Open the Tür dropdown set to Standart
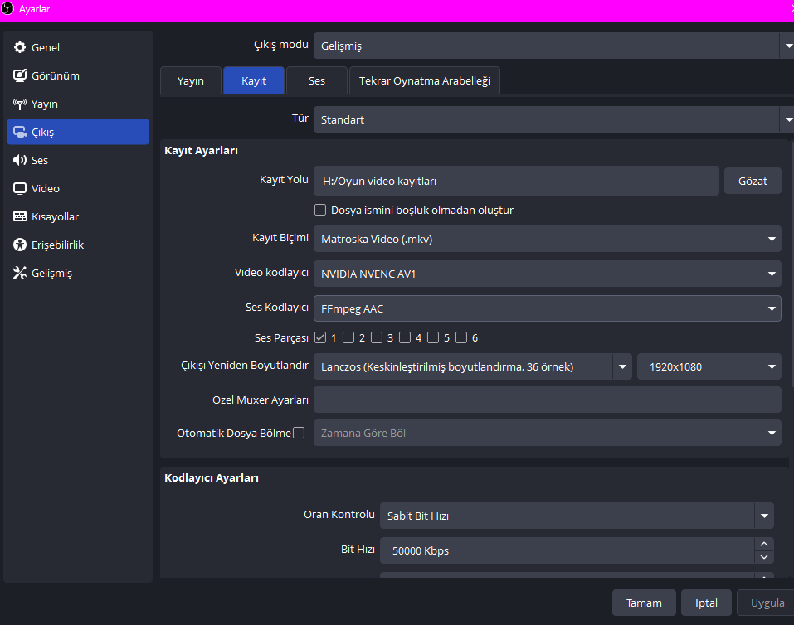Viewport: 794px width, 625px height. [x=553, y=119]
